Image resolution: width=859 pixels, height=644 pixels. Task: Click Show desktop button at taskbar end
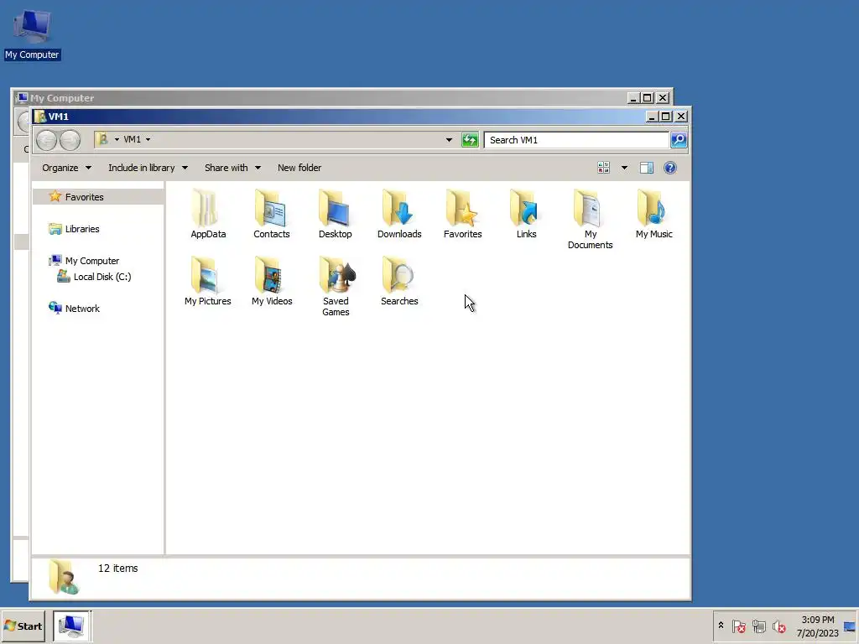click(x=851, y=626)
